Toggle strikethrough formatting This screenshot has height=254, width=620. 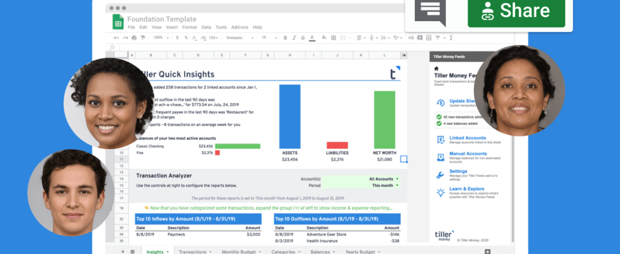click(303, 38)
